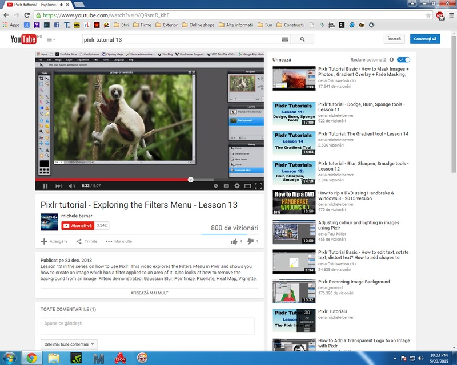Mute the Pixlr tutorial browser tab audio
457x365 pixels.
[x=62, y=5]
